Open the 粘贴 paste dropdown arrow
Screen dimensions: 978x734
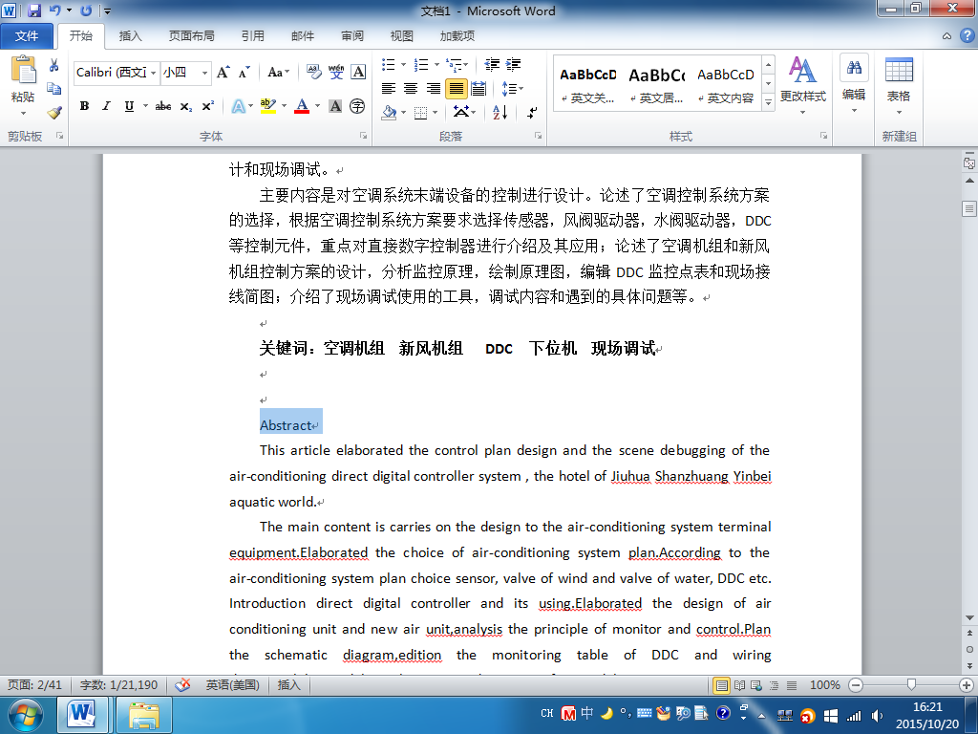click(x=23, y=113)
